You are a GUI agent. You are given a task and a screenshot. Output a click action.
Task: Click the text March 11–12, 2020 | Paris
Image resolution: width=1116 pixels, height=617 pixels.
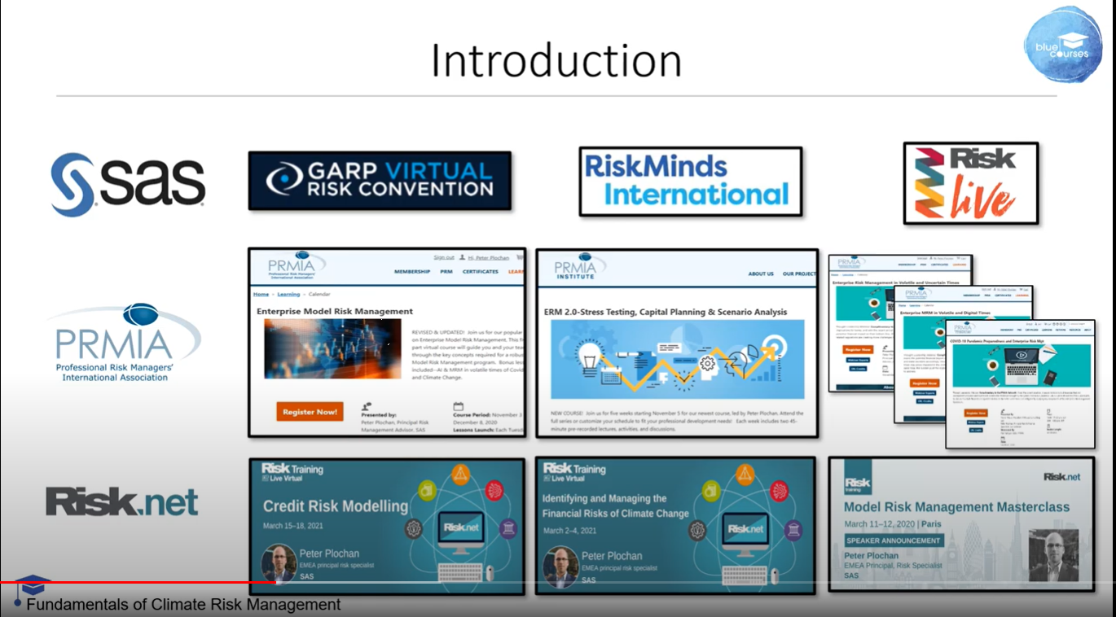[892, 524]
